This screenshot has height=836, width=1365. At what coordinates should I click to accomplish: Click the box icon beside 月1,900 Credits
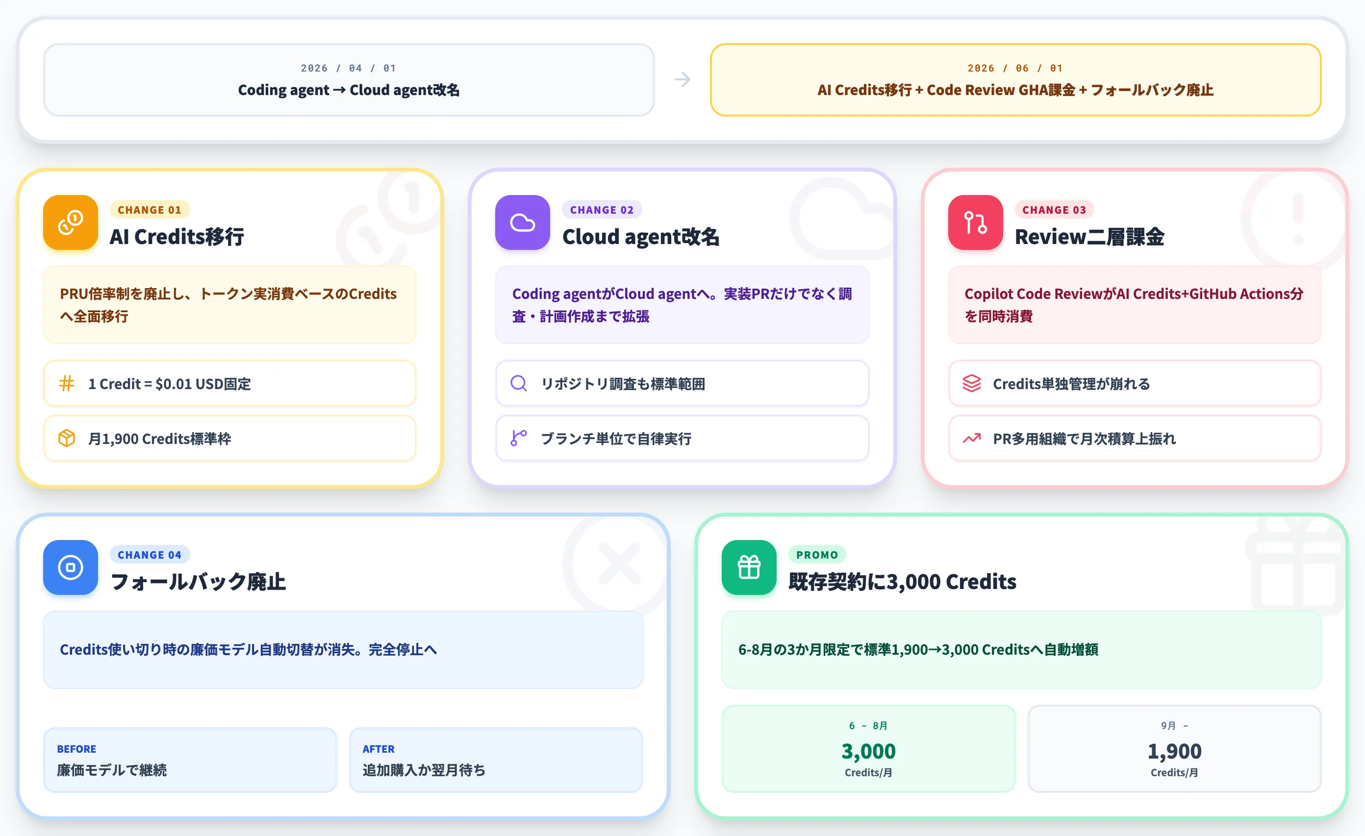67,438
